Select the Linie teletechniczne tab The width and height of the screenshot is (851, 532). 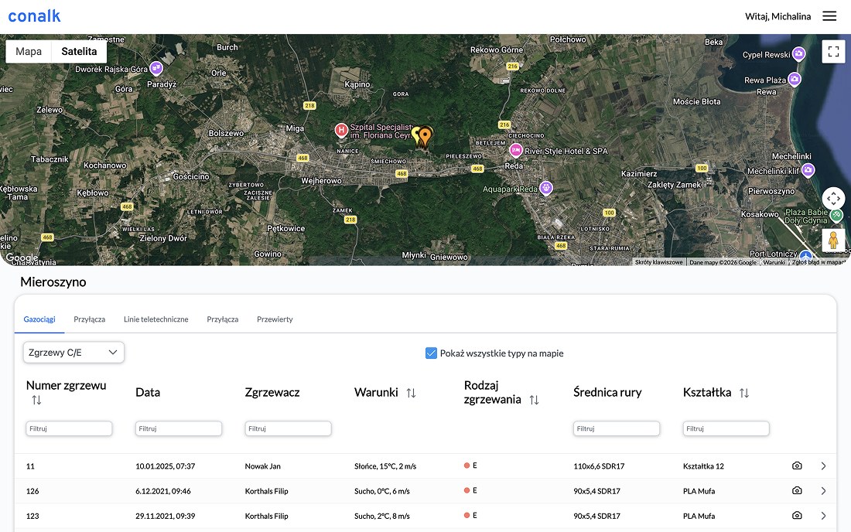click(156, 319)
